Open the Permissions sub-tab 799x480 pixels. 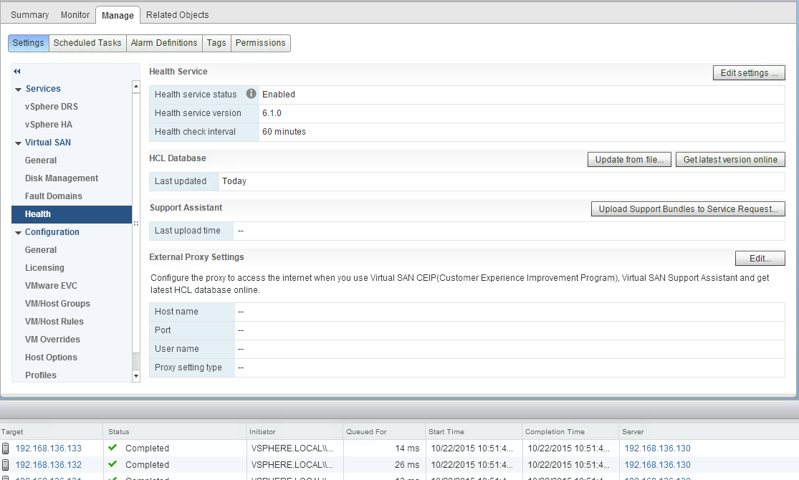[260, 43]
